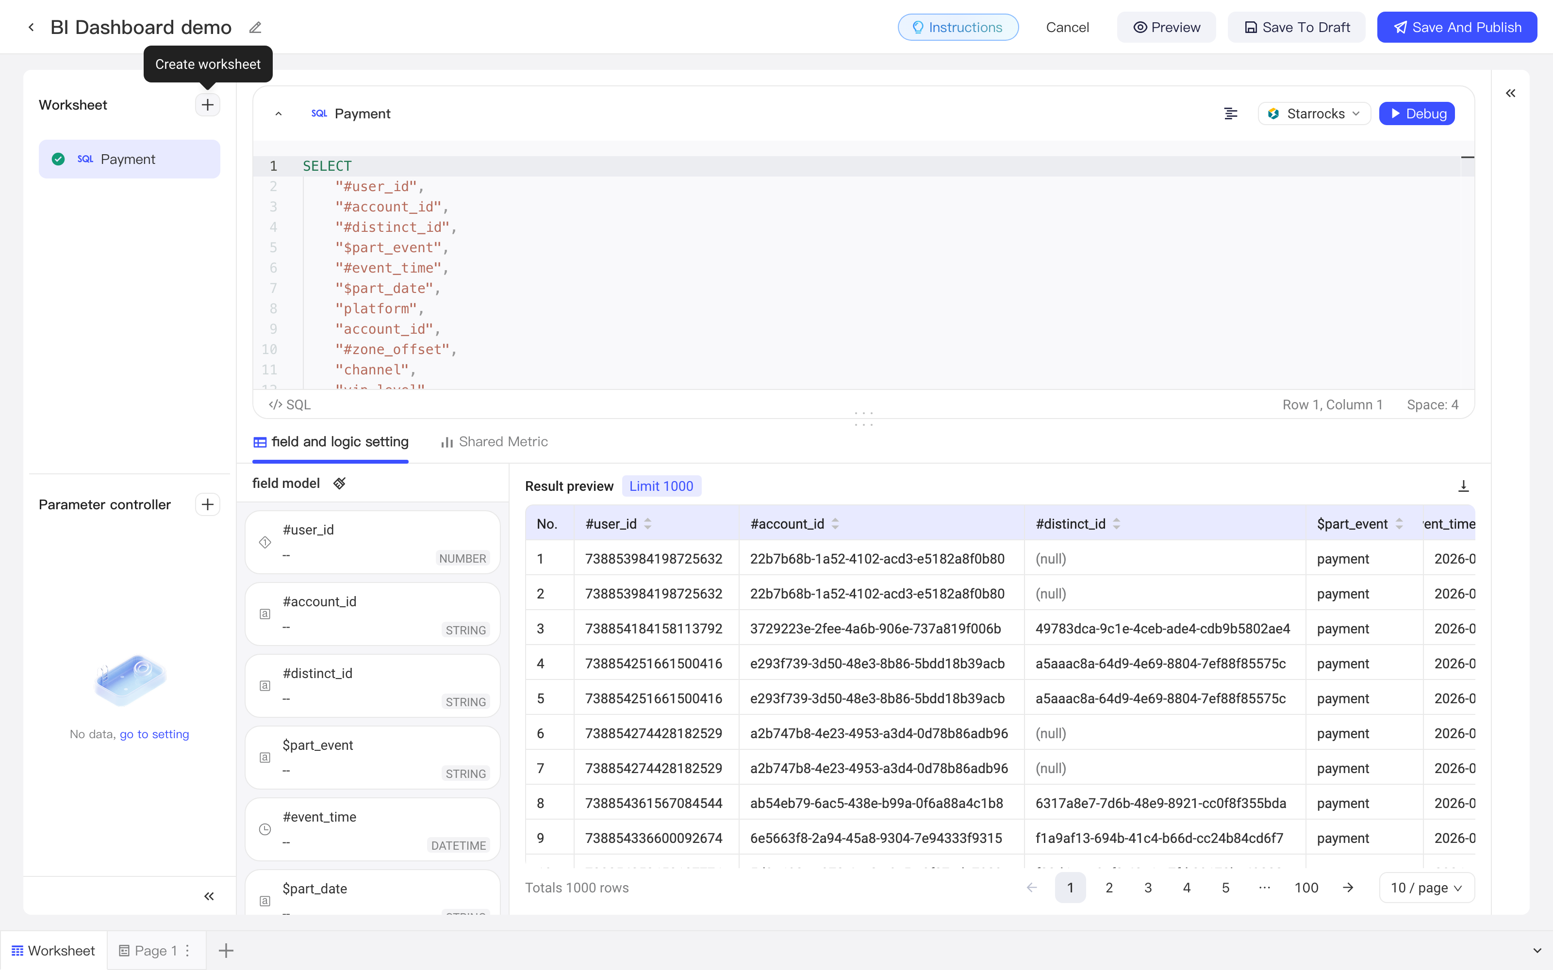Go to next results page

(1348, 888)
